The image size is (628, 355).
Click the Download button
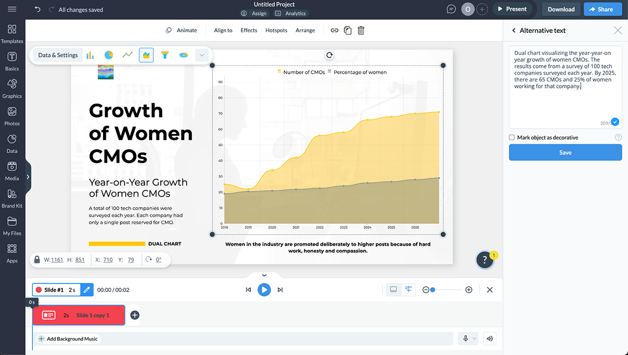(x=561, y=9)
